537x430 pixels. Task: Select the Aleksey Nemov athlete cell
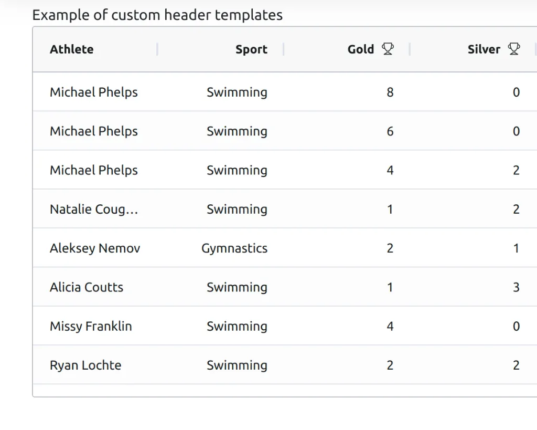coord(95,248)
